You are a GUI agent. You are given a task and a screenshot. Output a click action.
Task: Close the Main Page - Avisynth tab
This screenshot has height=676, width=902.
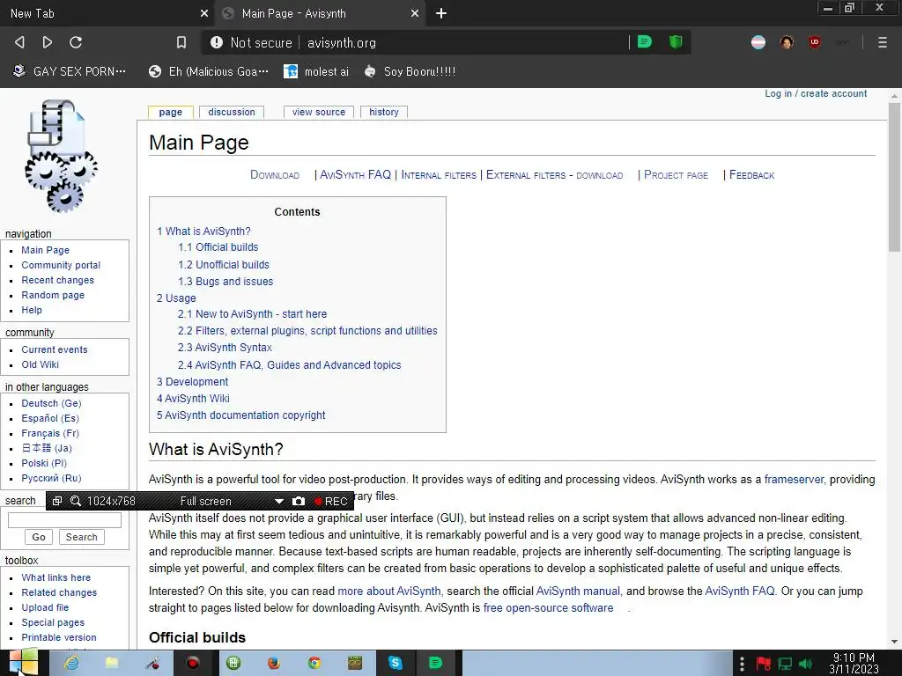(414, 13)
